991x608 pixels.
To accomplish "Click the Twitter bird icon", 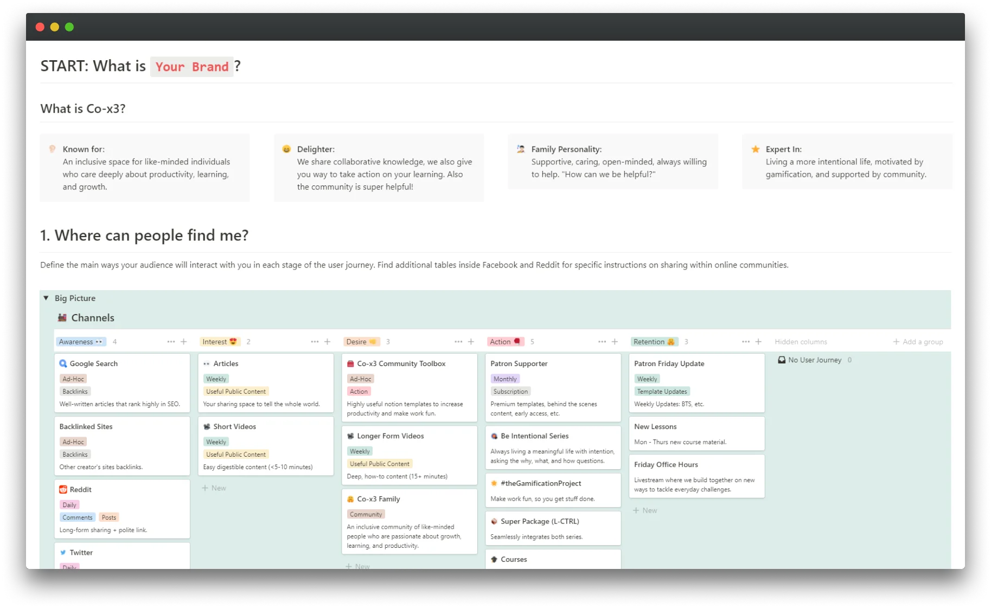I will 63,552.
